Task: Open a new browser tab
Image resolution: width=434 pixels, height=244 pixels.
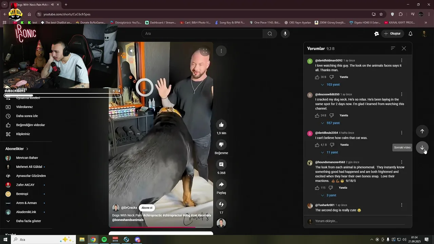Action: 66,5
